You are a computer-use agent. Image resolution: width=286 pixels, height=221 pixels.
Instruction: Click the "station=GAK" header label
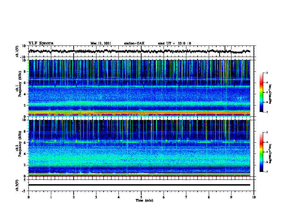134,43
